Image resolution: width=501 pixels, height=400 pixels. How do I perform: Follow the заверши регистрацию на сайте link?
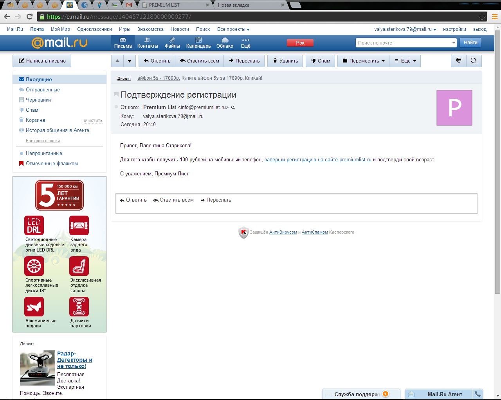click(318, 159)
